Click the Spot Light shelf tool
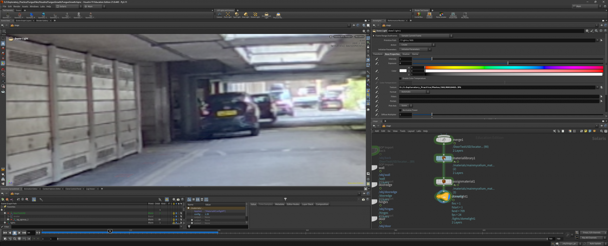Image resolution: width=608 pixels, height=246 pixels. 237,15
